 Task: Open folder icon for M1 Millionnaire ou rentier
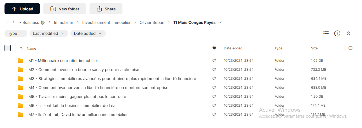pyautogui.click(x=21, y=61)
